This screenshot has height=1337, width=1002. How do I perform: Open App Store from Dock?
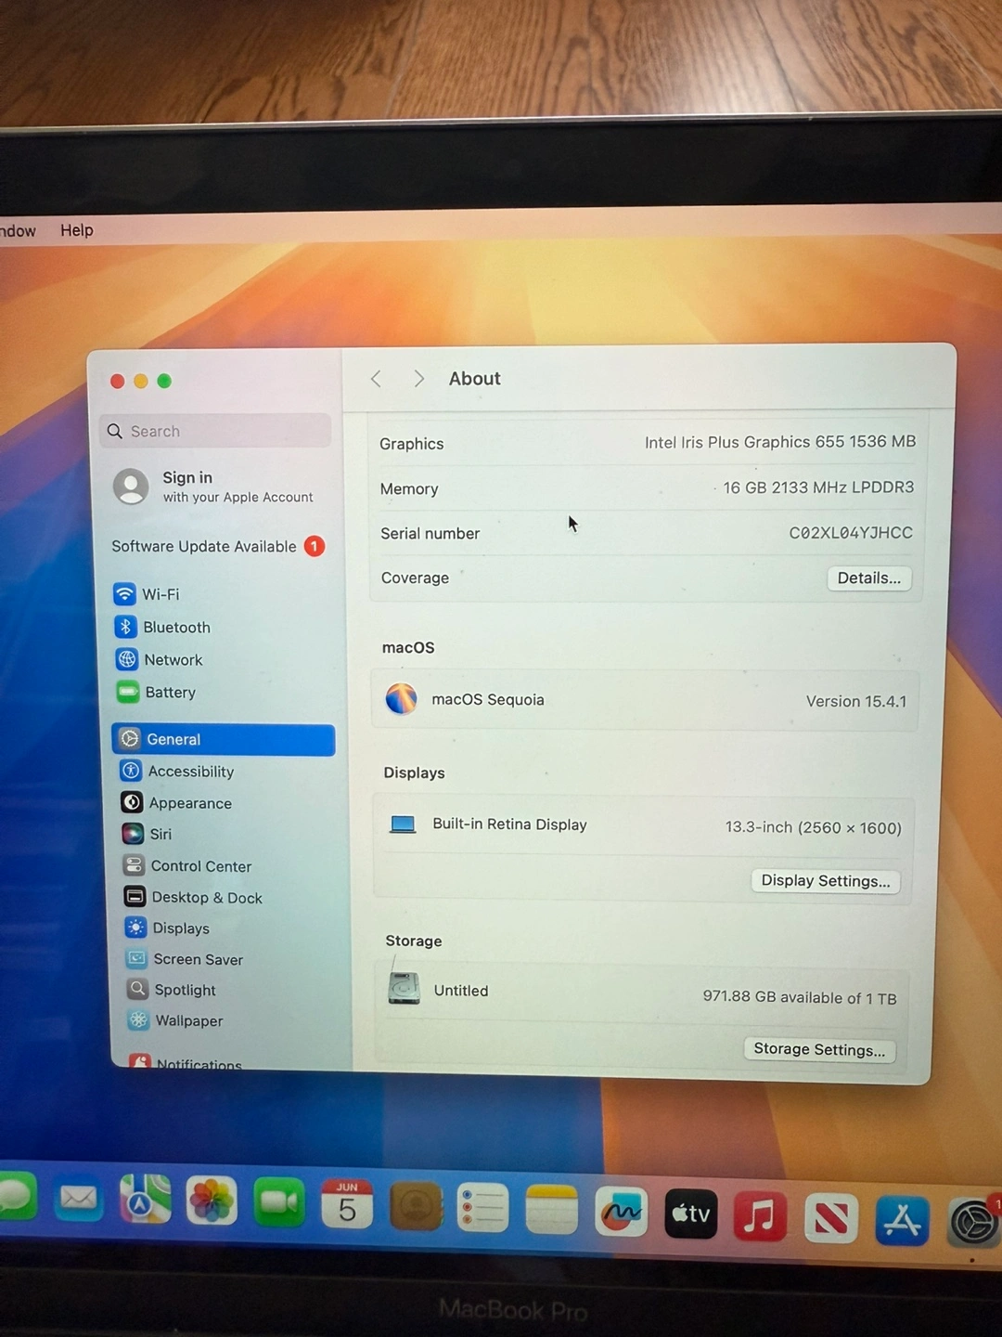pos(902,1220)
